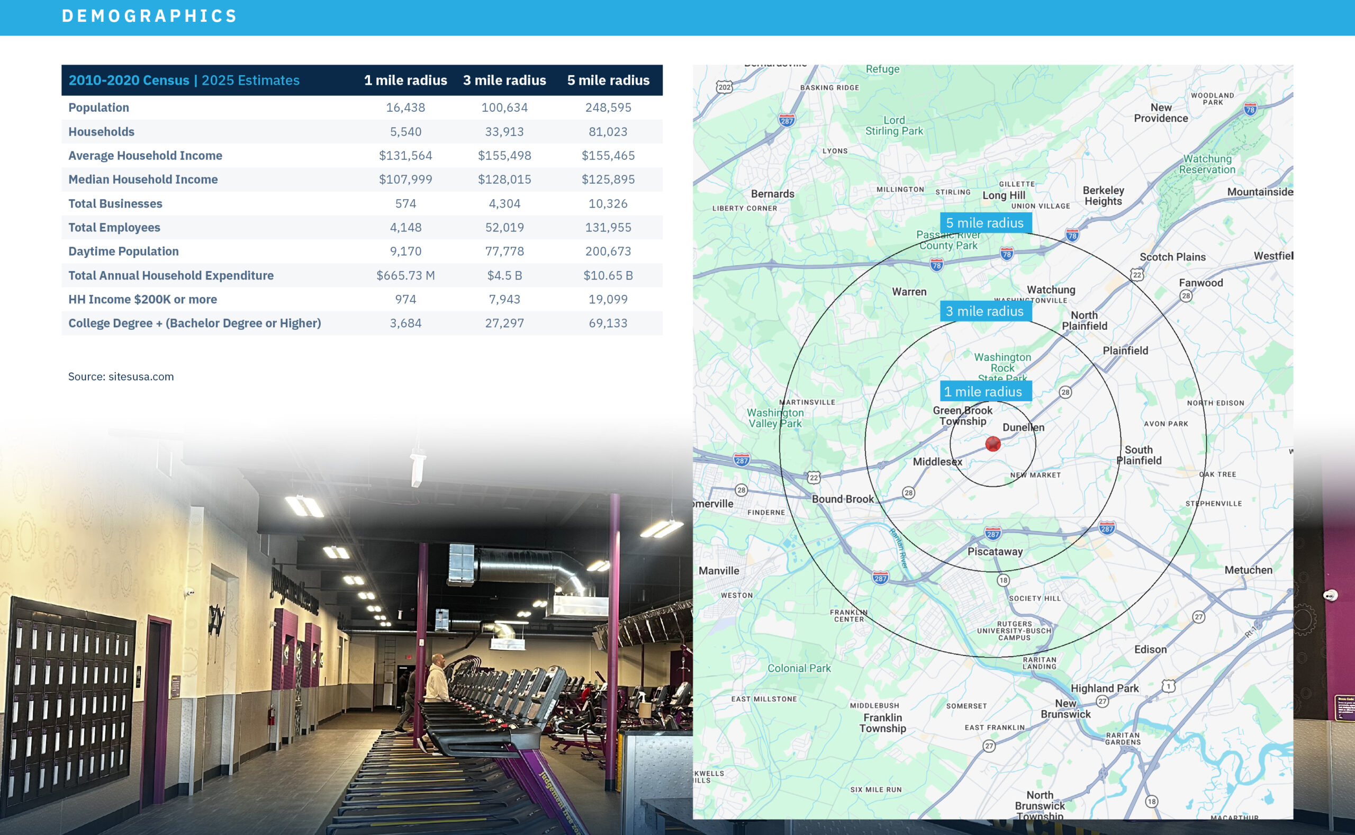Click the I-78 shield near Watchung Reservation
Screen dimensions: 1355x835
click(x=1250, y=109)
